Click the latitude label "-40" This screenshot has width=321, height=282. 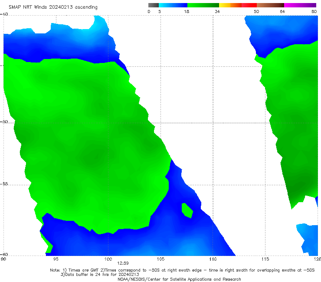(4, 14)
